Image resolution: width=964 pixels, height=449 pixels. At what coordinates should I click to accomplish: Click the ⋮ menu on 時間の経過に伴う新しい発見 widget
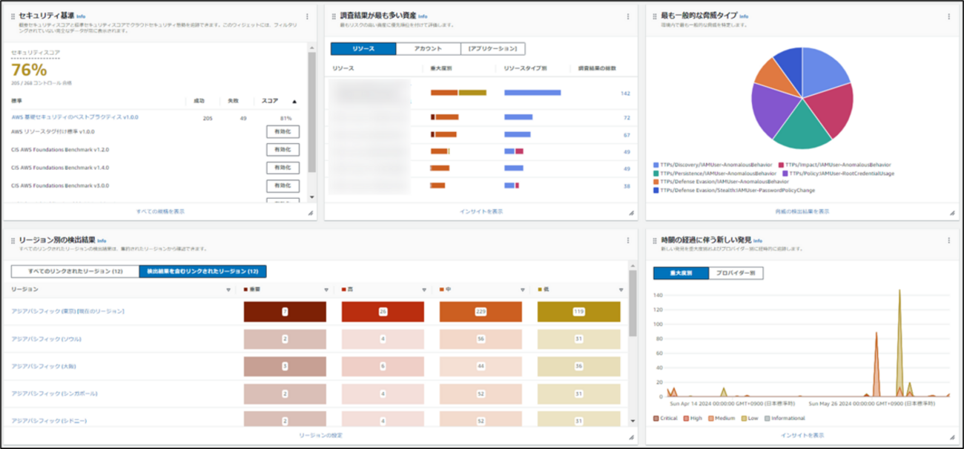948,241
